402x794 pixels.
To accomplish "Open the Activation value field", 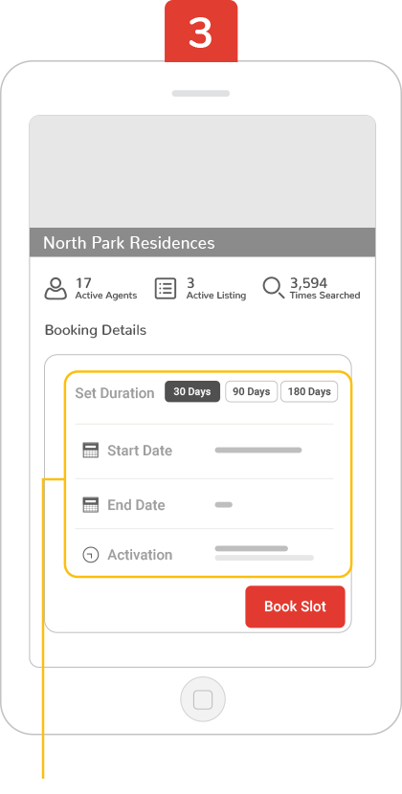I will coord(264,553).
